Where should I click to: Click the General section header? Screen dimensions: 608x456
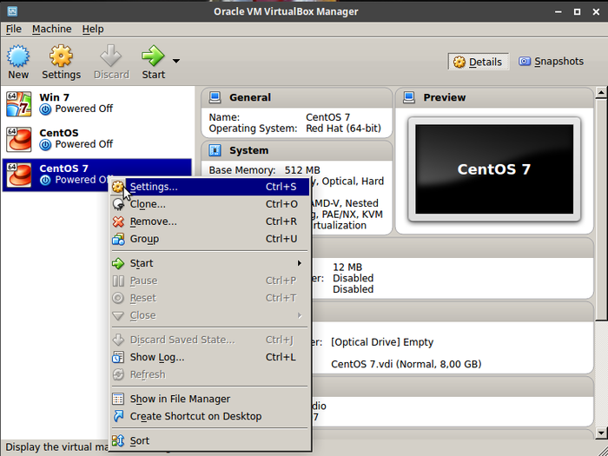[297, 97]
